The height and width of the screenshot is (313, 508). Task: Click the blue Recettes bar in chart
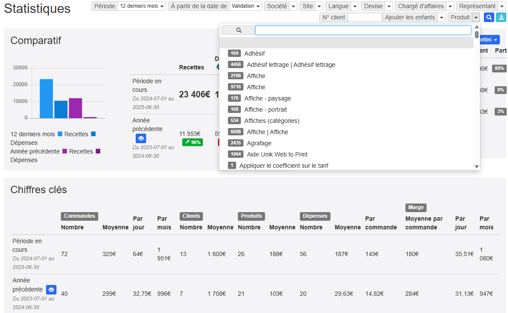point(46,98)
